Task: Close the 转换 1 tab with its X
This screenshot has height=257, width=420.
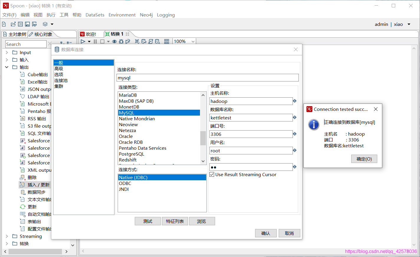Action: (127, 34)
